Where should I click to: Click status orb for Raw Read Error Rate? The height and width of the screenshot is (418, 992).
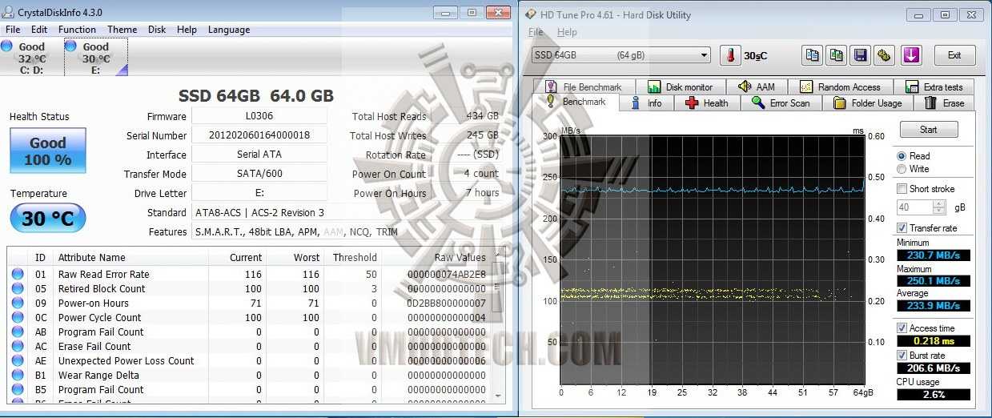click(x=18, y=274)
